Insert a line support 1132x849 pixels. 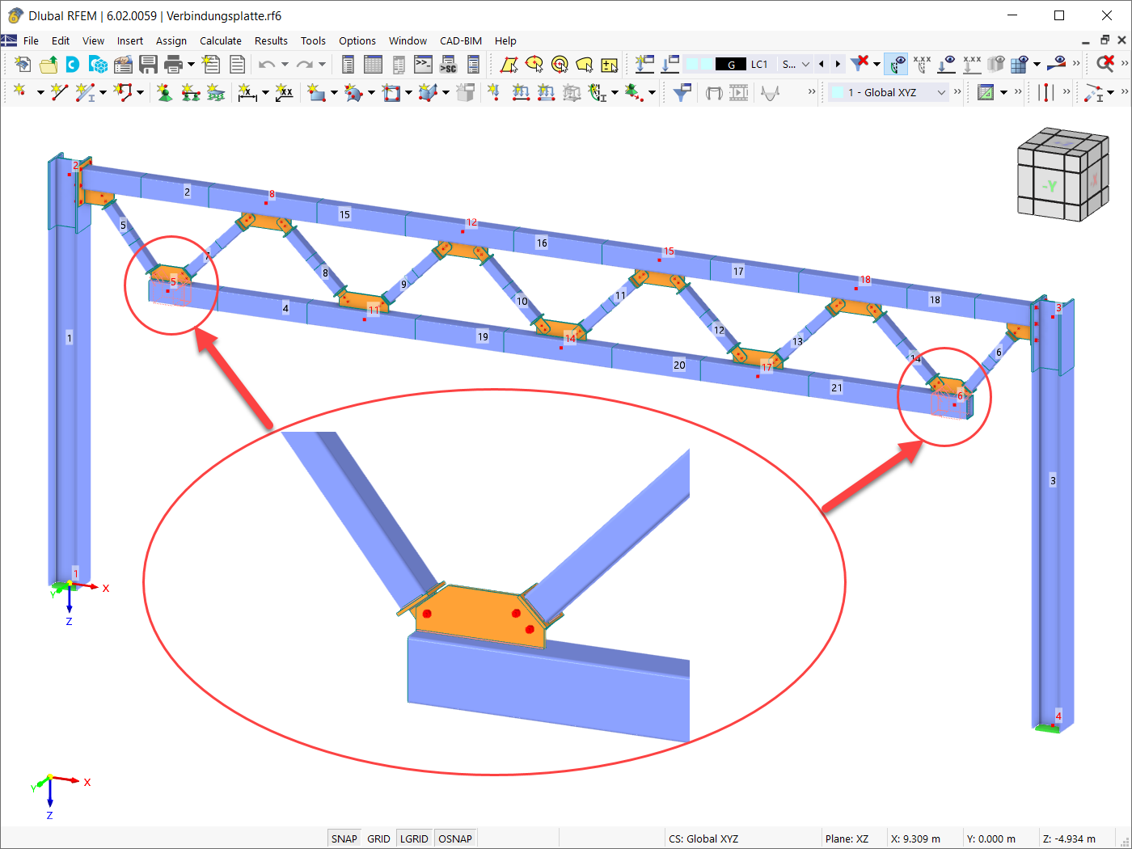pyautogui.click(x=190, y=92)
